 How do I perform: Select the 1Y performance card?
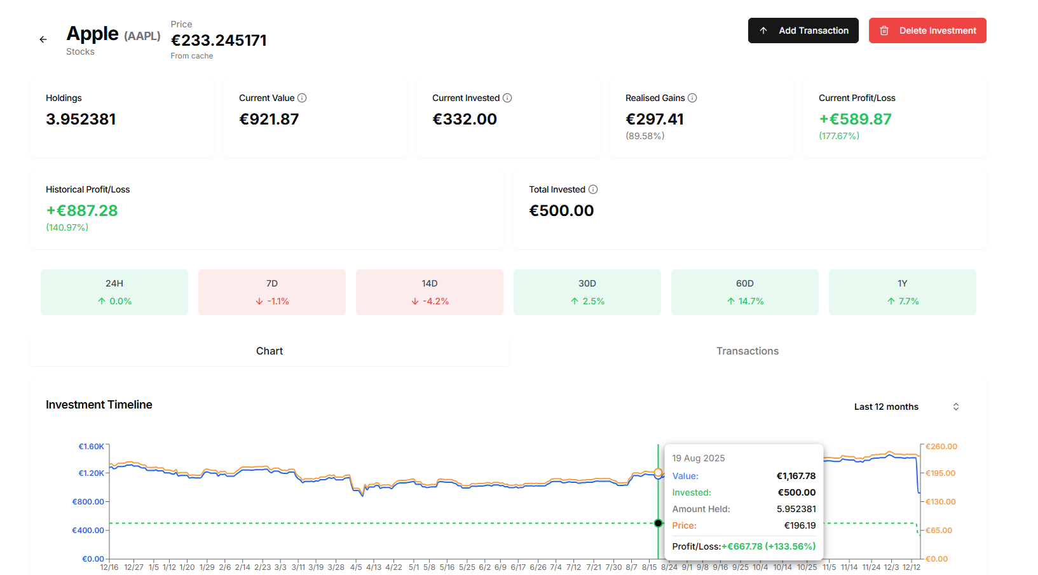(902, 292)
